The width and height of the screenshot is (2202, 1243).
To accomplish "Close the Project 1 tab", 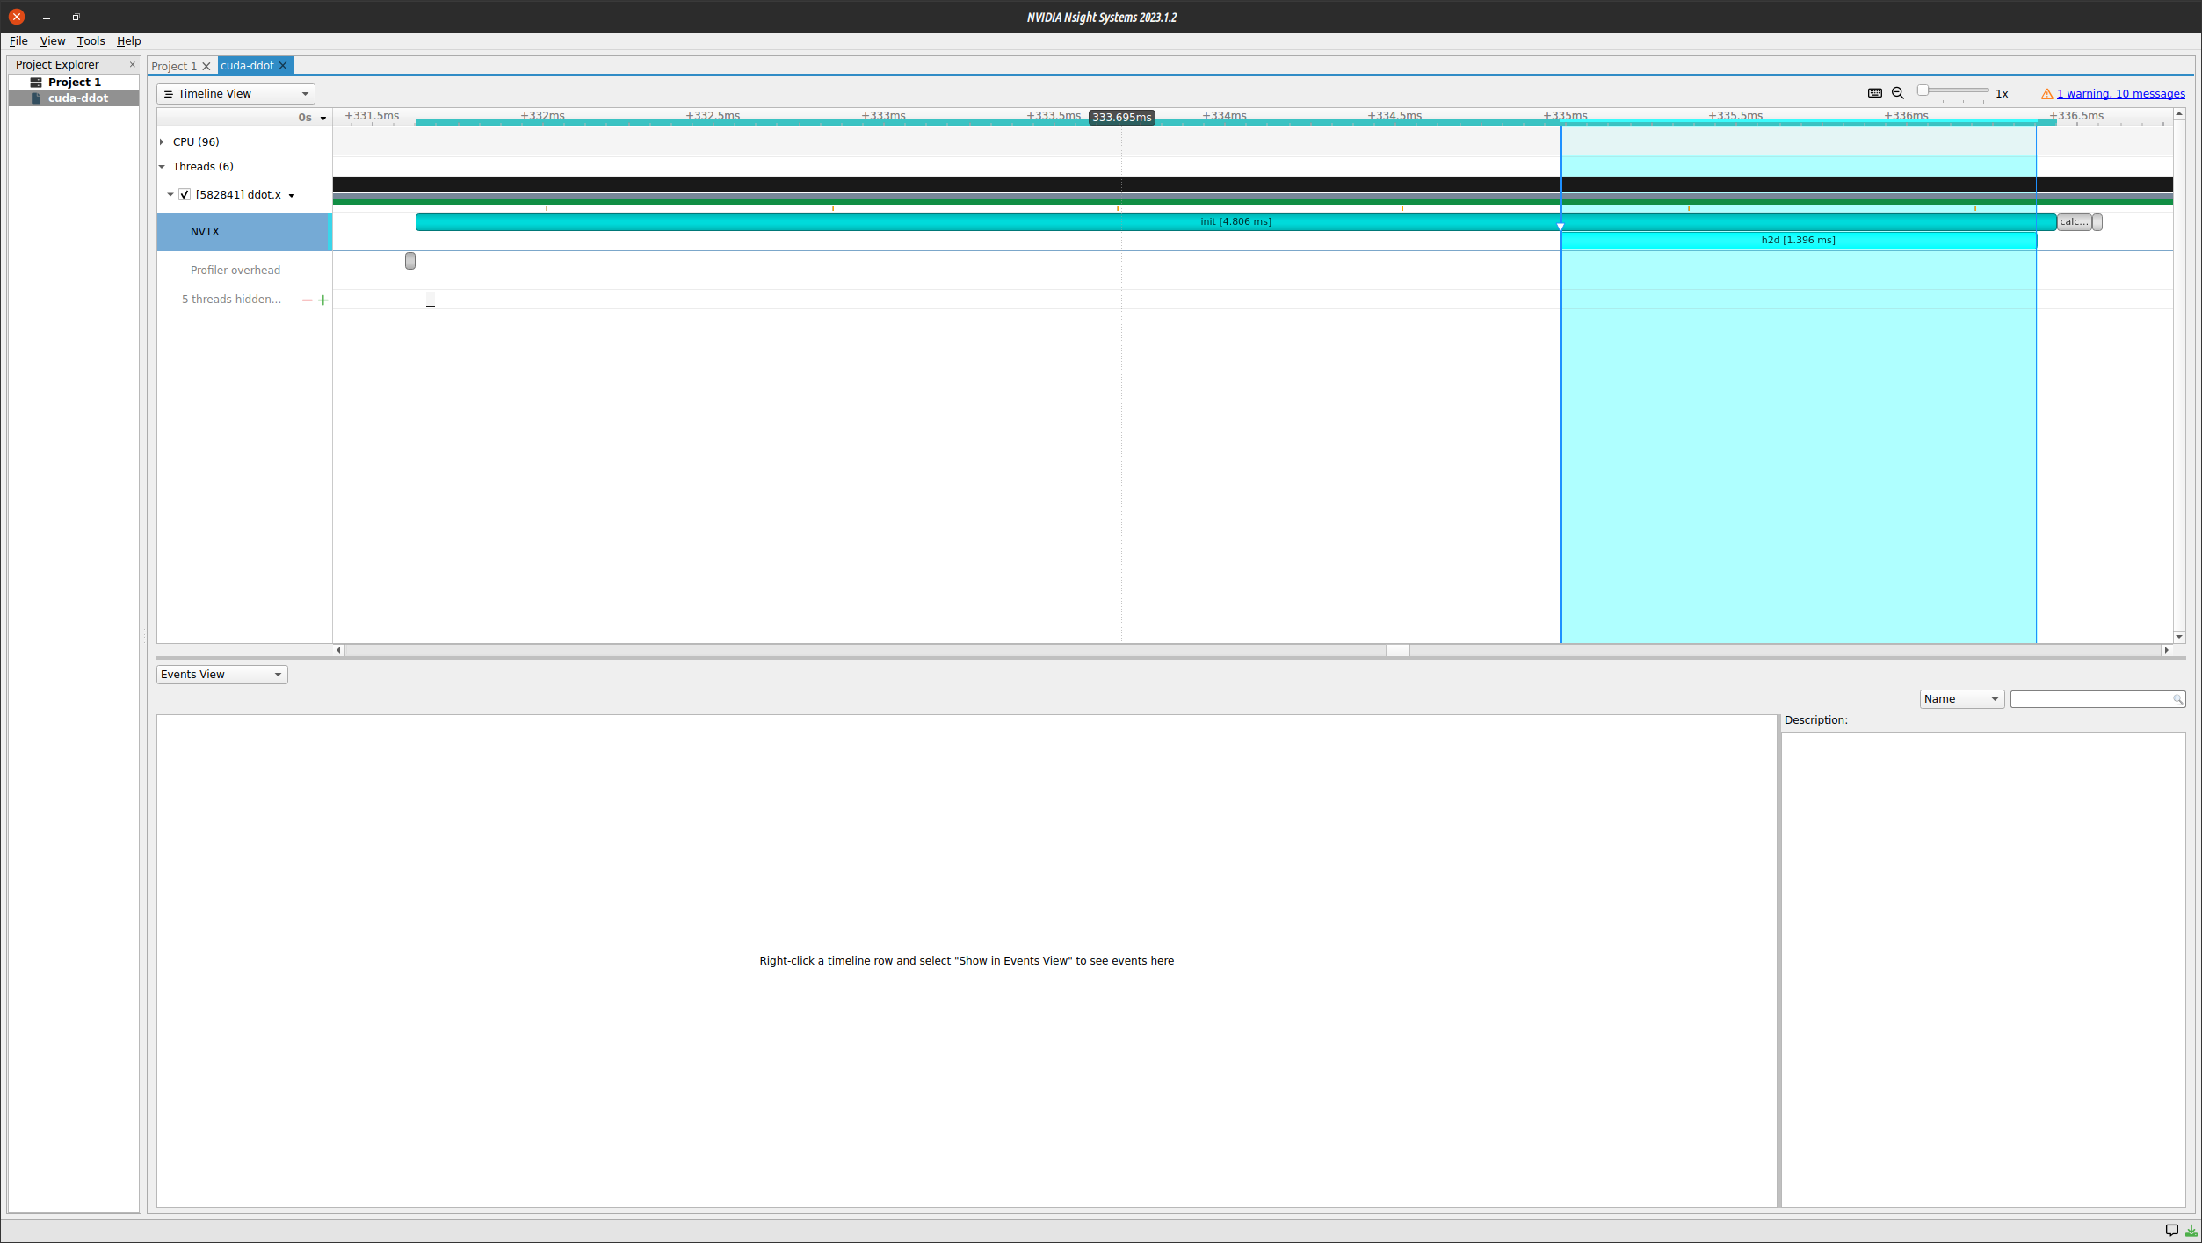I will click(206, 67).
